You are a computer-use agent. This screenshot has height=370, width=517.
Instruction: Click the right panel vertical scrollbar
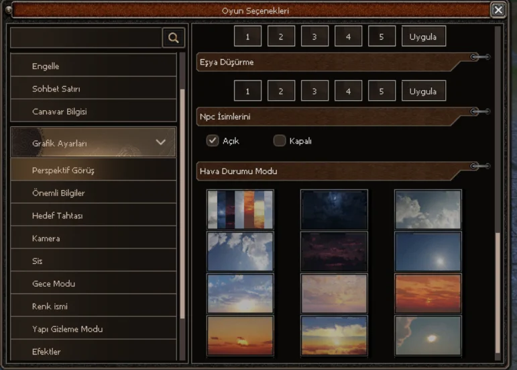(498, 291)
